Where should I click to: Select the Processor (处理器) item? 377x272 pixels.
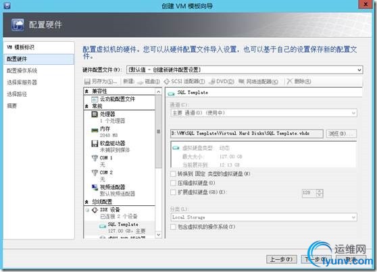(107, 114)
